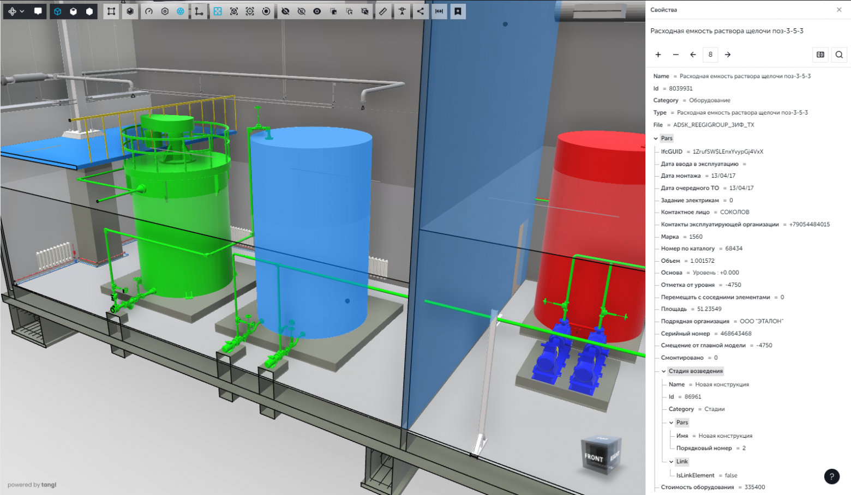The width and height of the screenshot is (851, 495).
Task: Click the 'Category = Оборудование' row
Action: [x=692, y=100]
